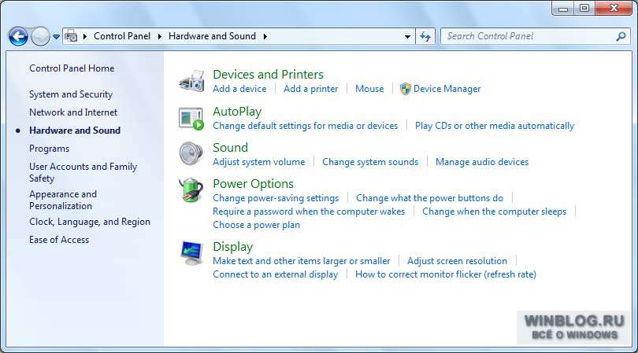Image resolution: width=638 pixels, height=353 pixels.
Task: Open Control Panel Home
Action: (x=72, y=68)
